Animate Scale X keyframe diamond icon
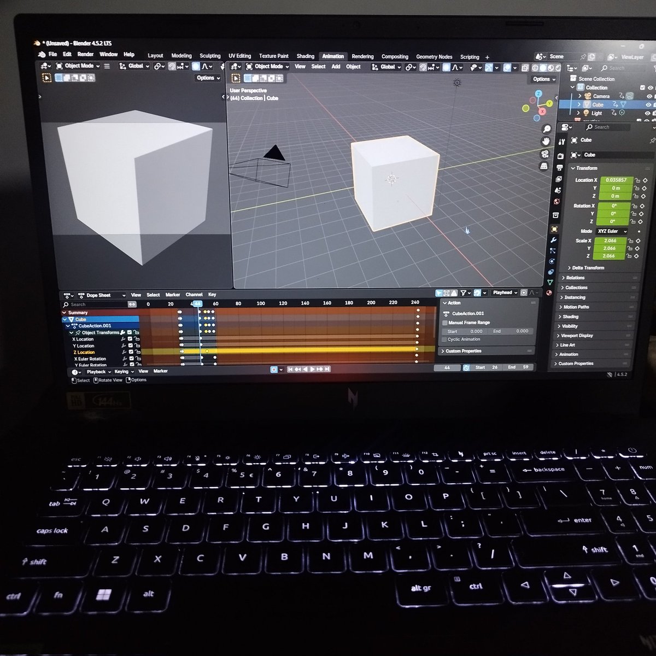 pos(638,241)
